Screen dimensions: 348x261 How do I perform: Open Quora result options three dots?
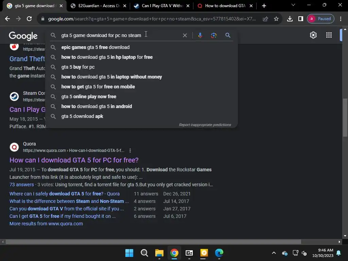[130, 151]
